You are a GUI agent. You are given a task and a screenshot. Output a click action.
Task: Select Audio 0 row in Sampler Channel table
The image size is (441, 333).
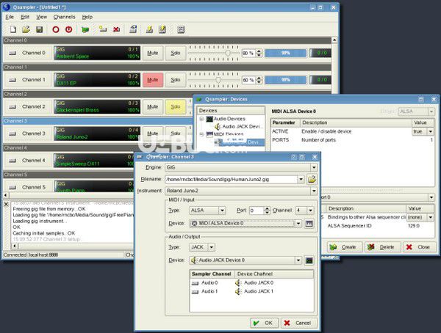(x=251, y=282)
